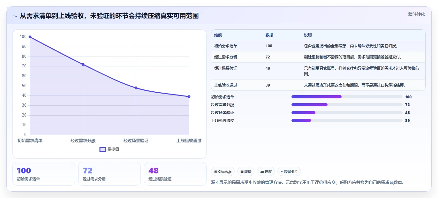
Task: Click the progress value 39
Action: tap(407, 121)
